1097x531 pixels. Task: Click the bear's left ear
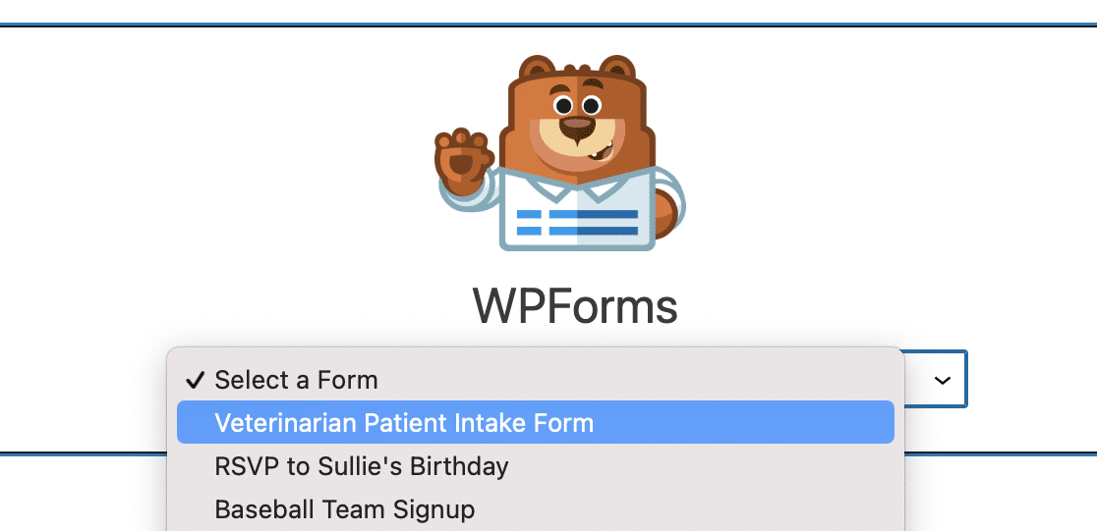pos(537,69)
